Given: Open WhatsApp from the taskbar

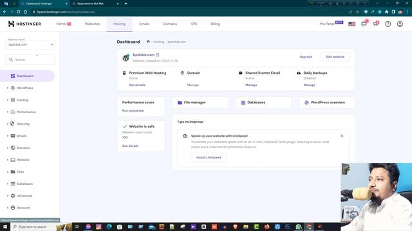Looking at the screenshot, I should [x=298, y=227].
